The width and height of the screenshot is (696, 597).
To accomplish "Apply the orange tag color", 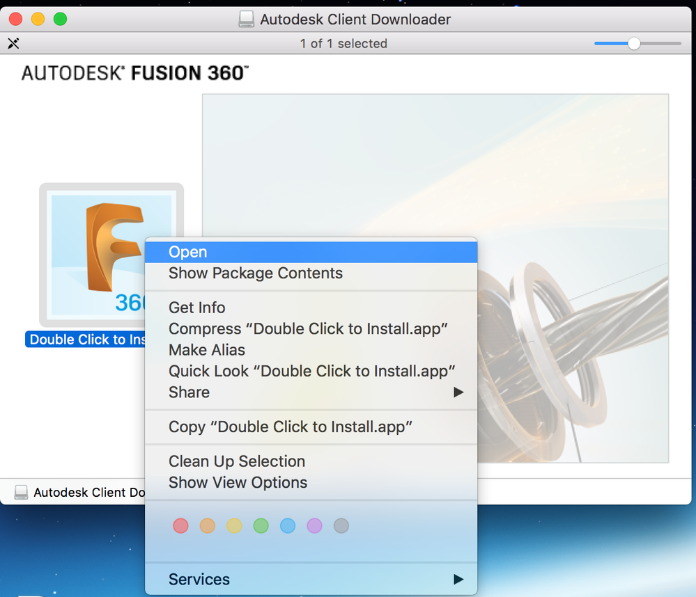I will coord(208,526).
